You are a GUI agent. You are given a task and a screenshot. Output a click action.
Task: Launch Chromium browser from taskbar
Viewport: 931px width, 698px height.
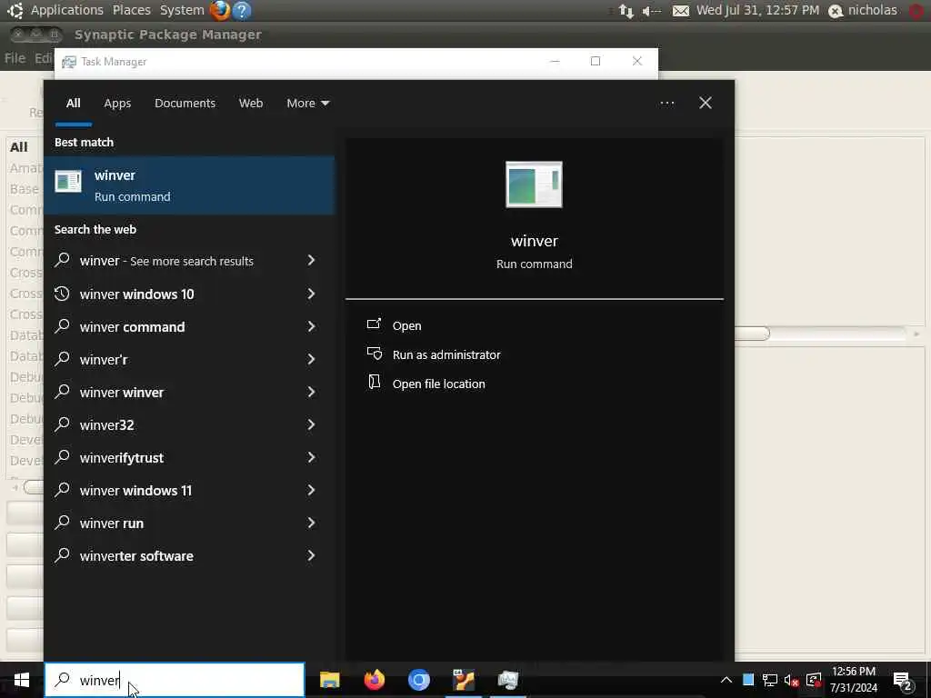pyautogui.click(x=418, y=680)
